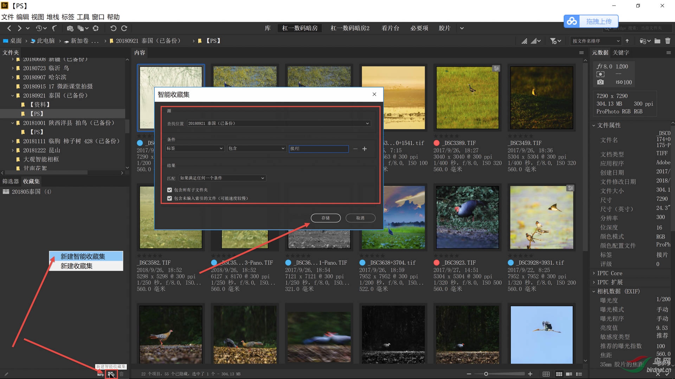Toggle 包含未编入索引的文件 checkbox
The width and height of the screenshot is (675, 379).
click(169, 198)
